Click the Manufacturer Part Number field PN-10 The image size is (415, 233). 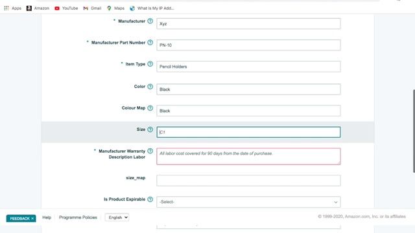pos(248,45)
